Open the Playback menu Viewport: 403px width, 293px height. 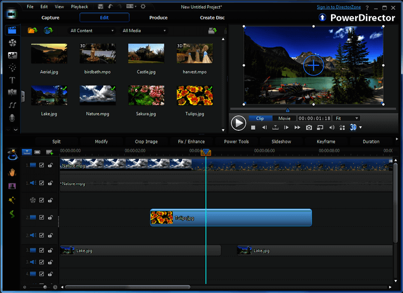click(x=79, y=7)
